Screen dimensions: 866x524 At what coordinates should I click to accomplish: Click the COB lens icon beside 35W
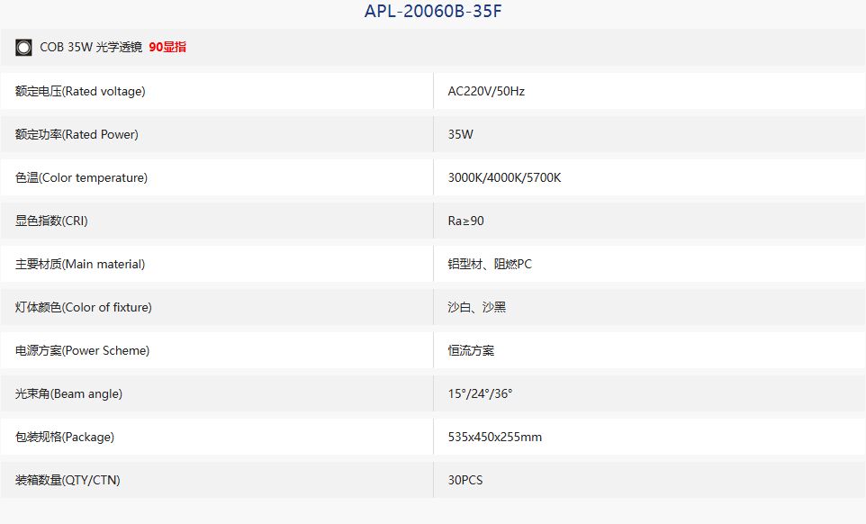23,48
